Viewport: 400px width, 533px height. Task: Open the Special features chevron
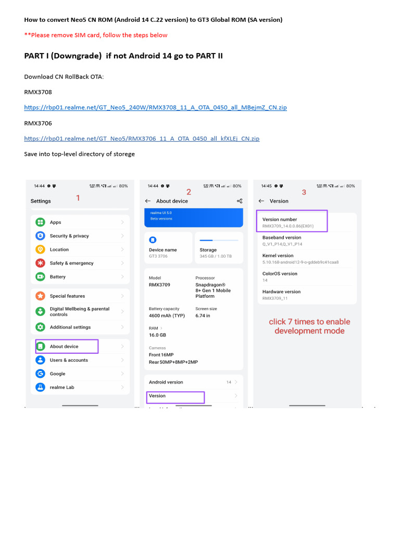click(122, 296)
